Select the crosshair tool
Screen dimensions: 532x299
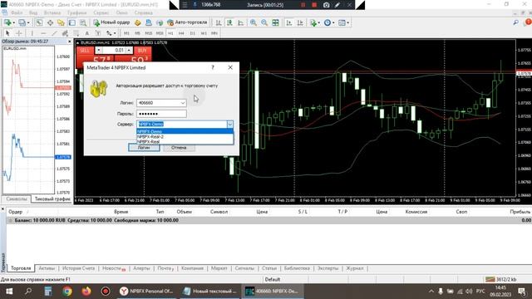pos(19,33)
